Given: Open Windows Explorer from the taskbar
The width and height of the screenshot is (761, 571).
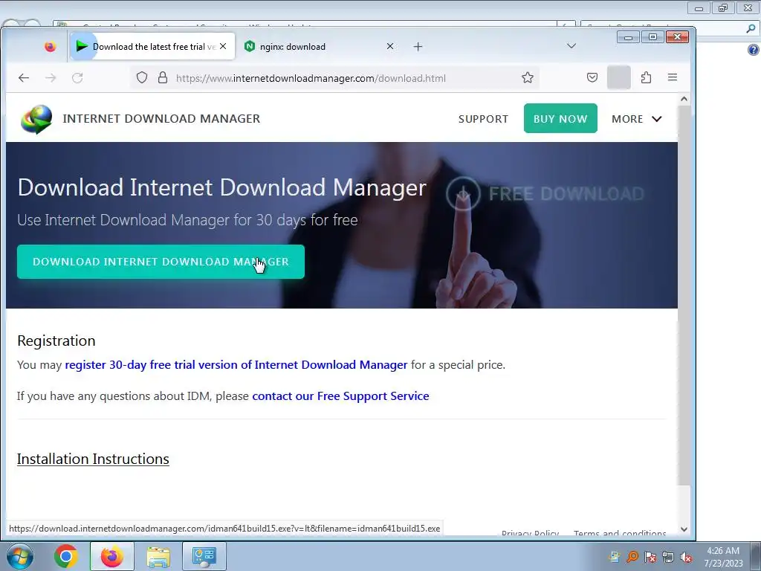Looking at the screenshot, I should (158, 556).
